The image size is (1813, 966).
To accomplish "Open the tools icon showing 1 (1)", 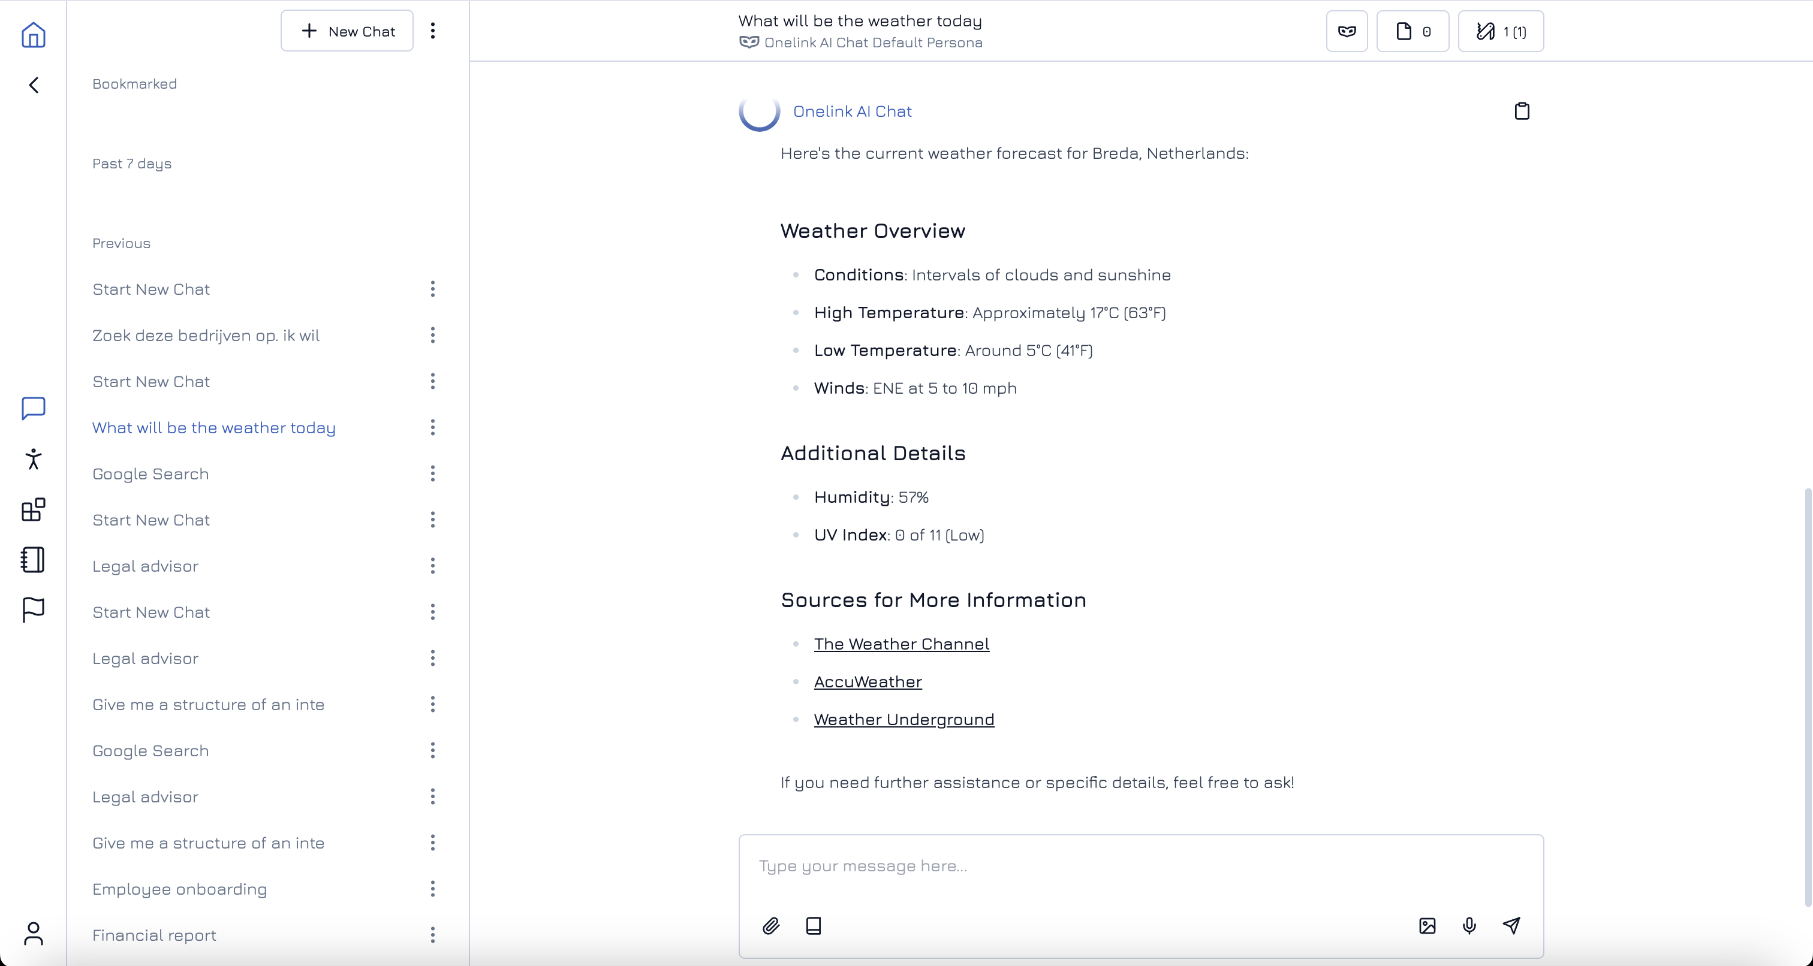I will click(x=1500, y=31).
